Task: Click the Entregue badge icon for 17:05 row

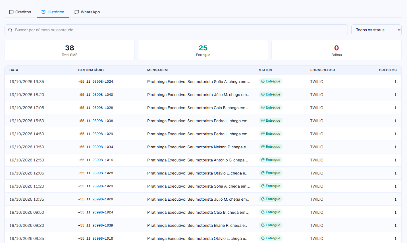Action: [263, 107]
